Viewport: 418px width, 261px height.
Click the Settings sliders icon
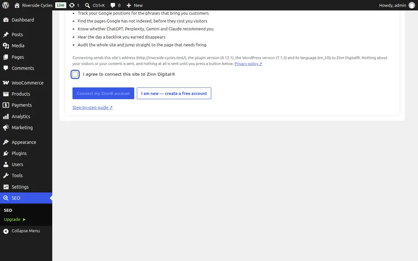tap(6, 187)
